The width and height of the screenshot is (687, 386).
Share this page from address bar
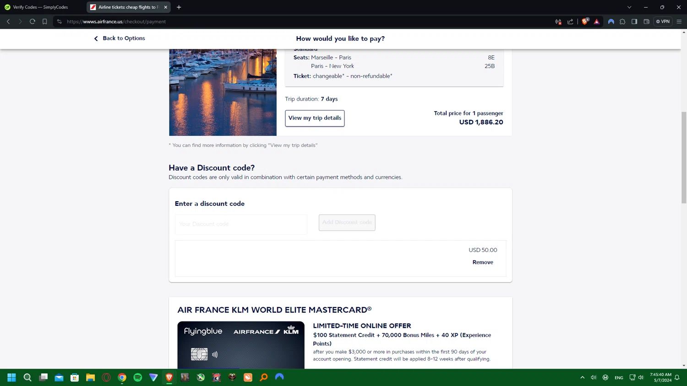[x=570, y=21]
